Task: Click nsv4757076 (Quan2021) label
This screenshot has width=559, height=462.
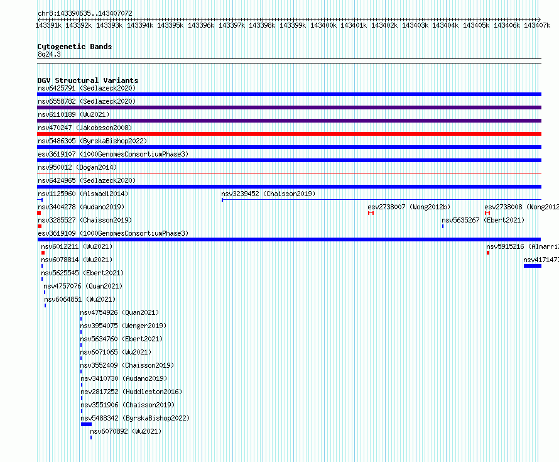Action: [83, 286]
